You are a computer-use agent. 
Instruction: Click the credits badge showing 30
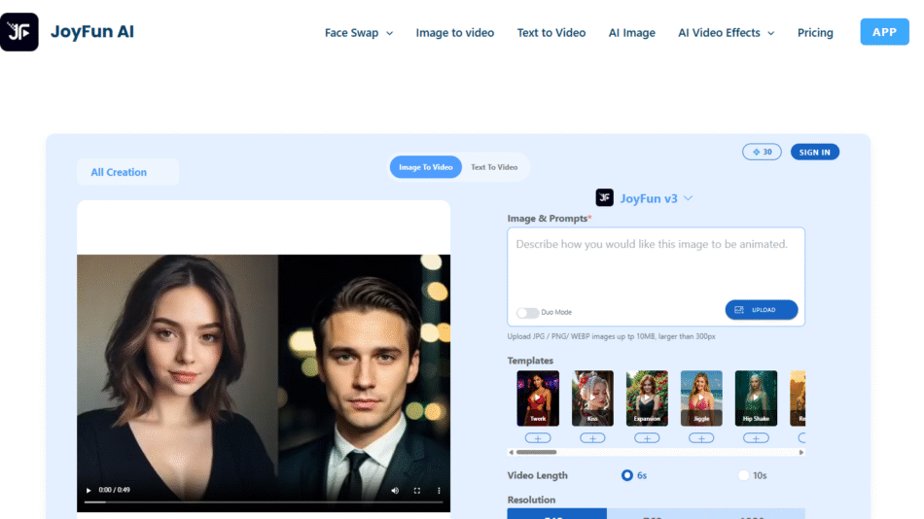762,152
